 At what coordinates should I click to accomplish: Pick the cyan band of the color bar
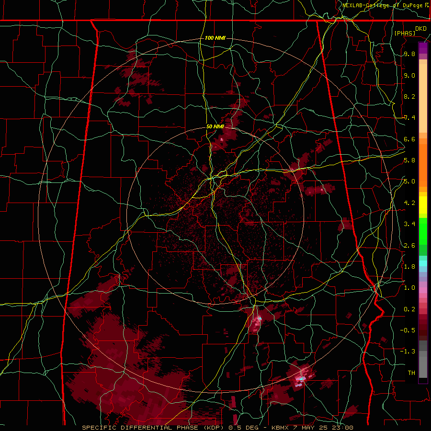coord(423,263)
